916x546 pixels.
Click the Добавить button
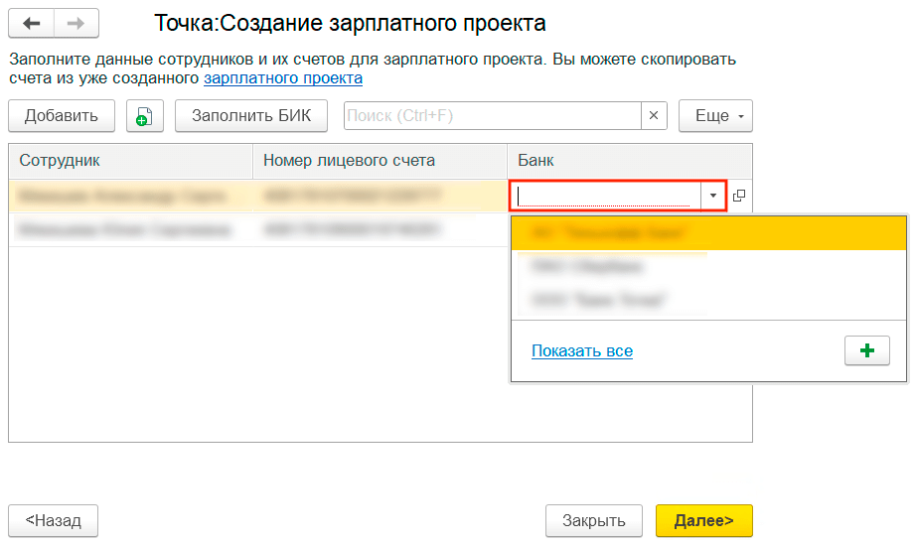(x=62, y=116)
